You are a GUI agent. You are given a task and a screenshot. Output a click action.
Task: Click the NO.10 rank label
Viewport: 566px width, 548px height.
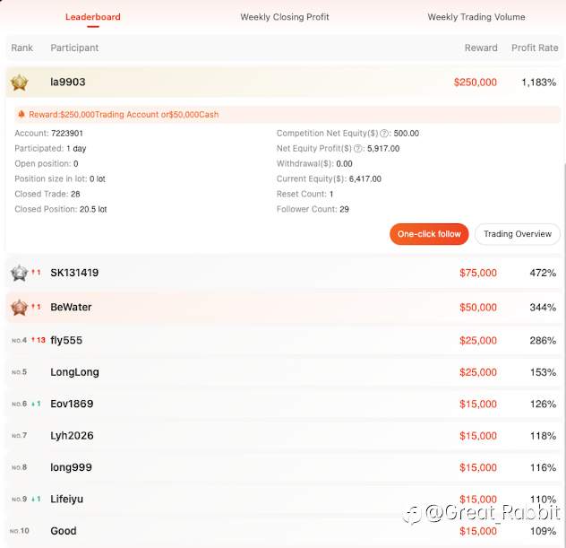(19, 531)
